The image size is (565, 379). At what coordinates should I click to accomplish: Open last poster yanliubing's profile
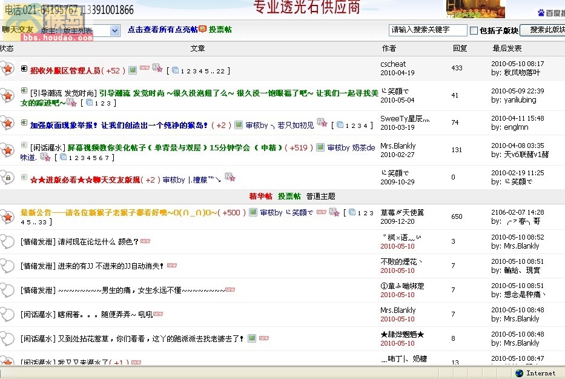click(520, 100)
